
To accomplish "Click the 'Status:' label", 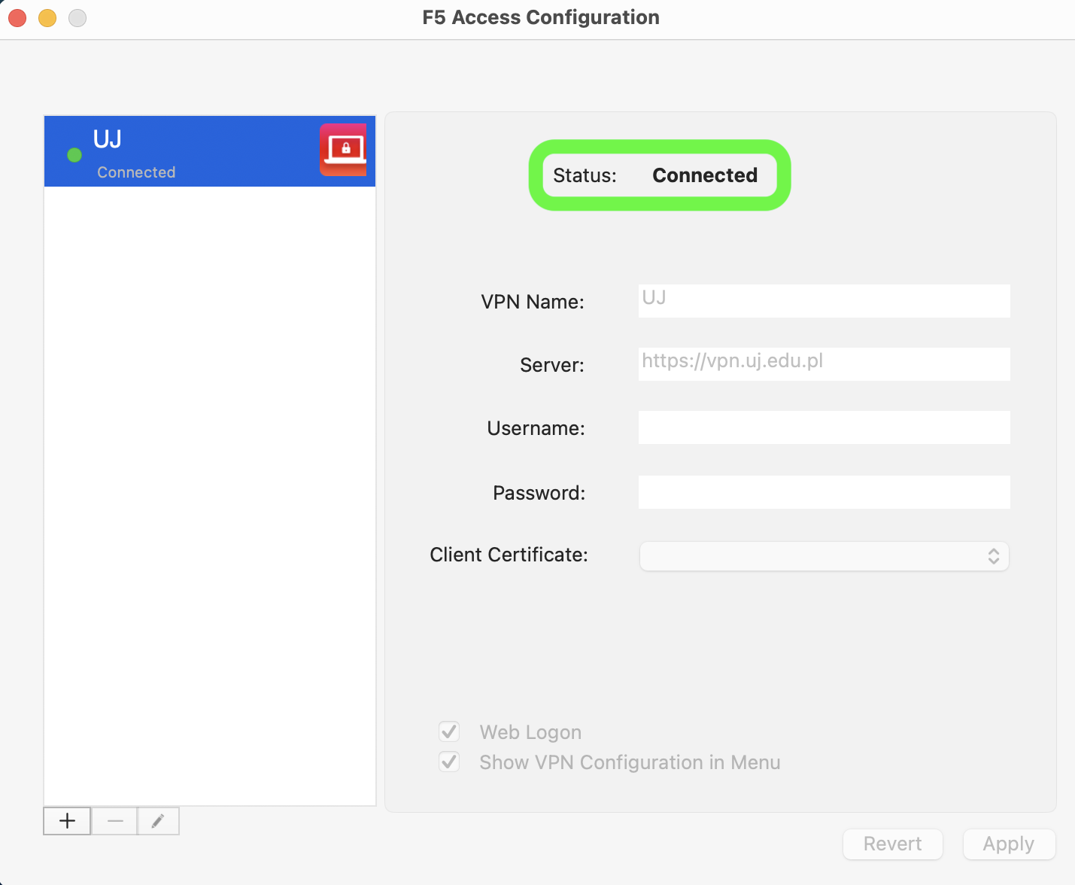I will pos(585,175).
